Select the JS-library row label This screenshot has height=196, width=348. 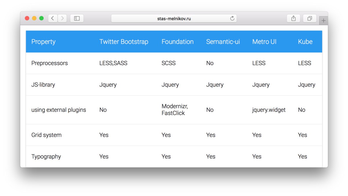43,85
